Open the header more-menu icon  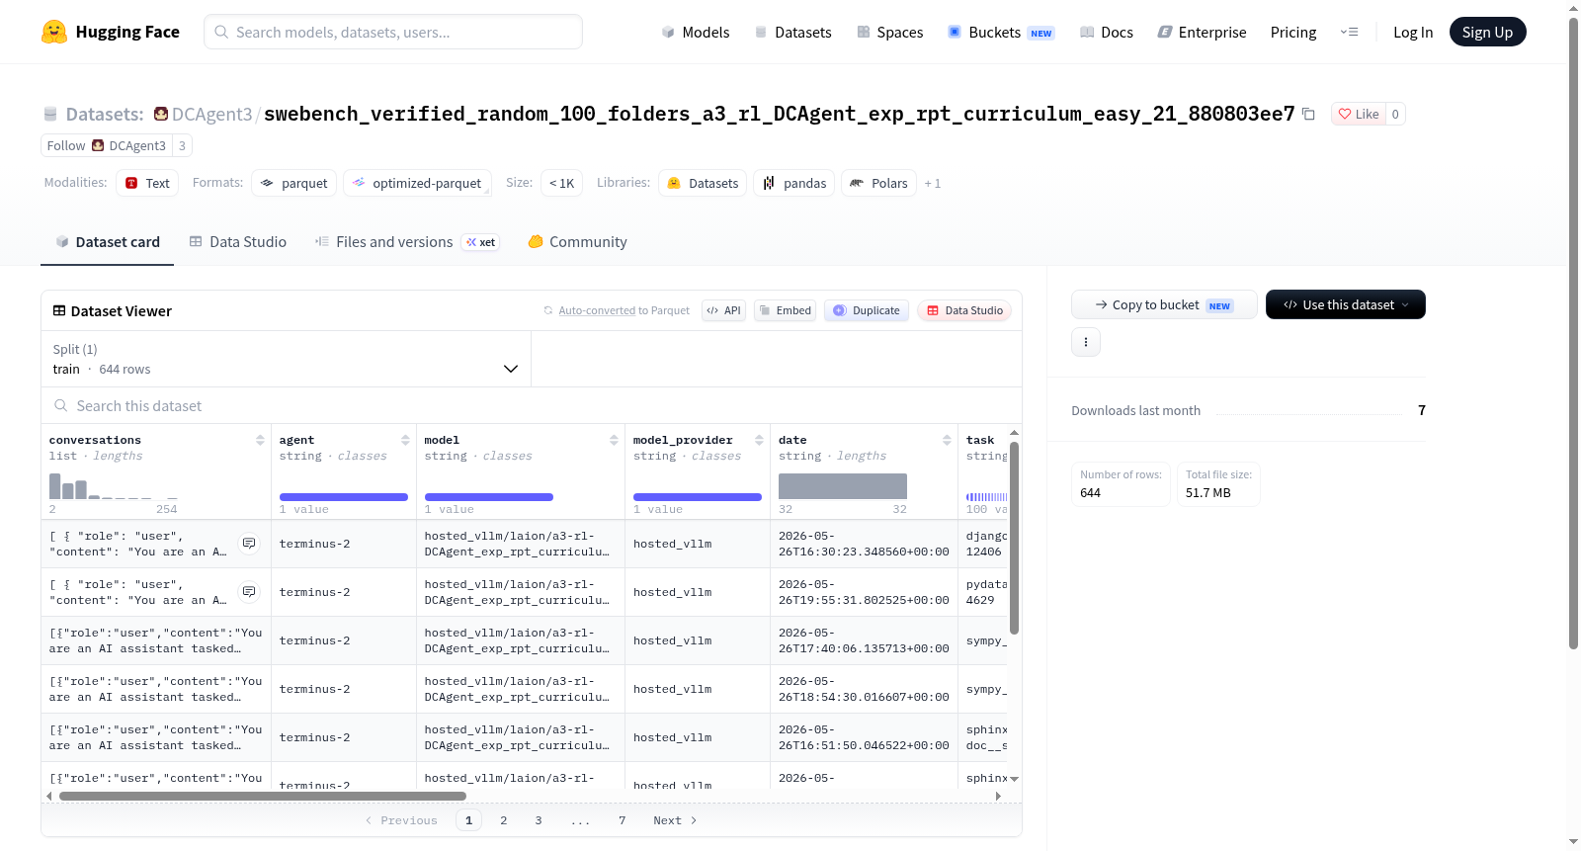tap(1349, 32)
